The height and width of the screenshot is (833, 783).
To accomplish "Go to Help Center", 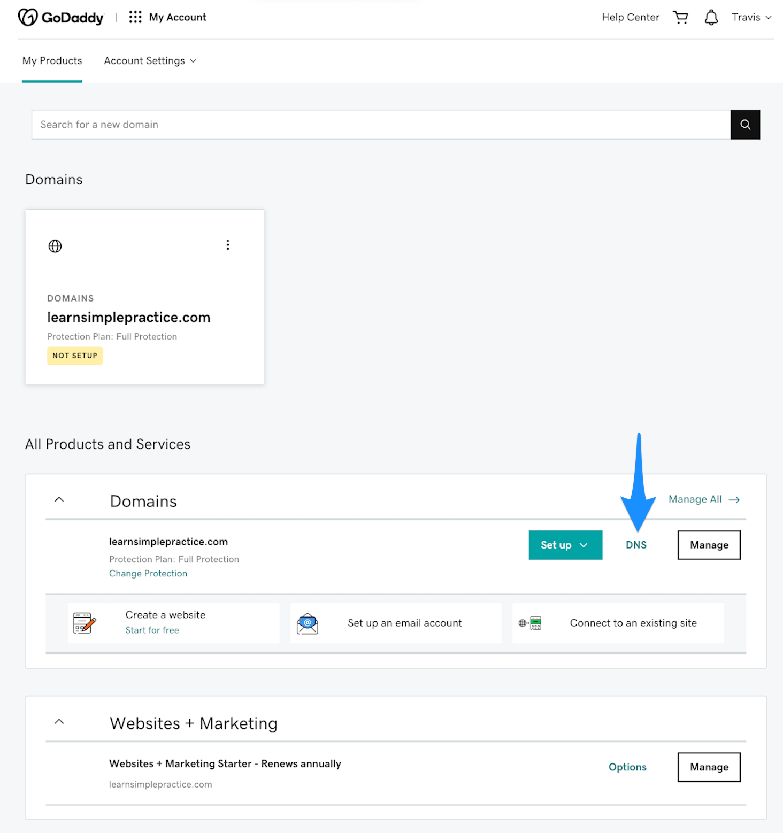I will (631, 17).
